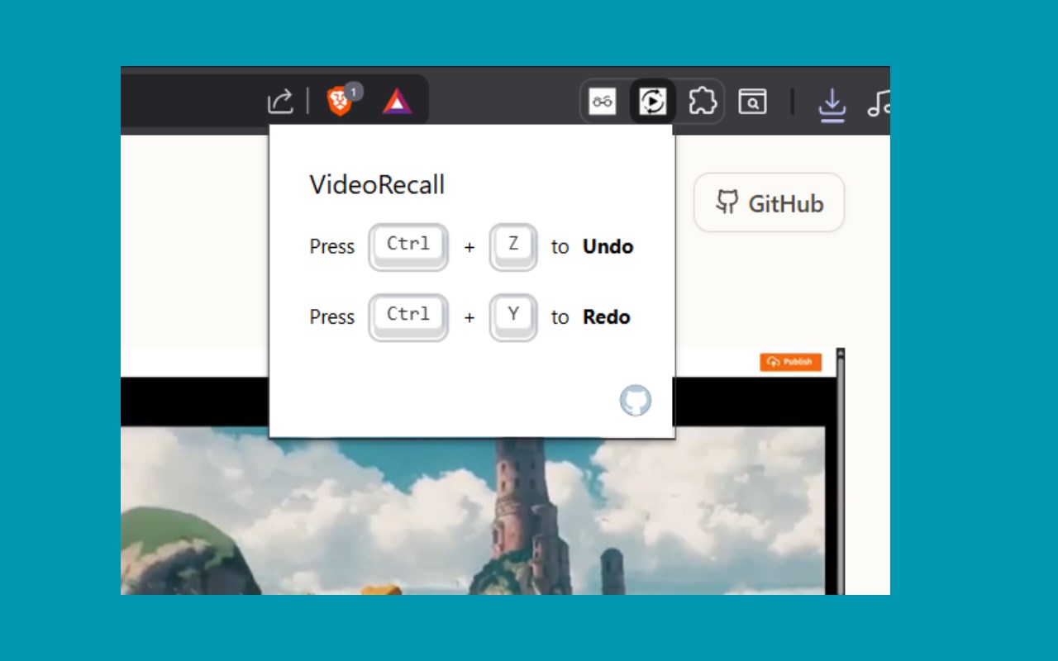Click the orange Publish button
Screen dimensions: 1058x661
pos(790,362)
